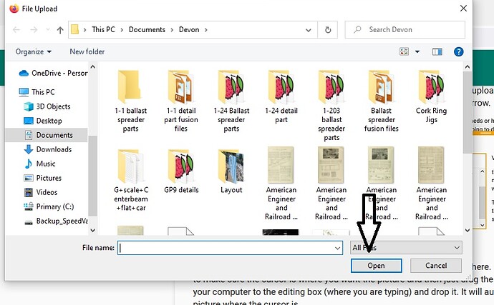
Task: Select the G+scale+Centerbeam+flat+car folder
Action: [131, 181]
